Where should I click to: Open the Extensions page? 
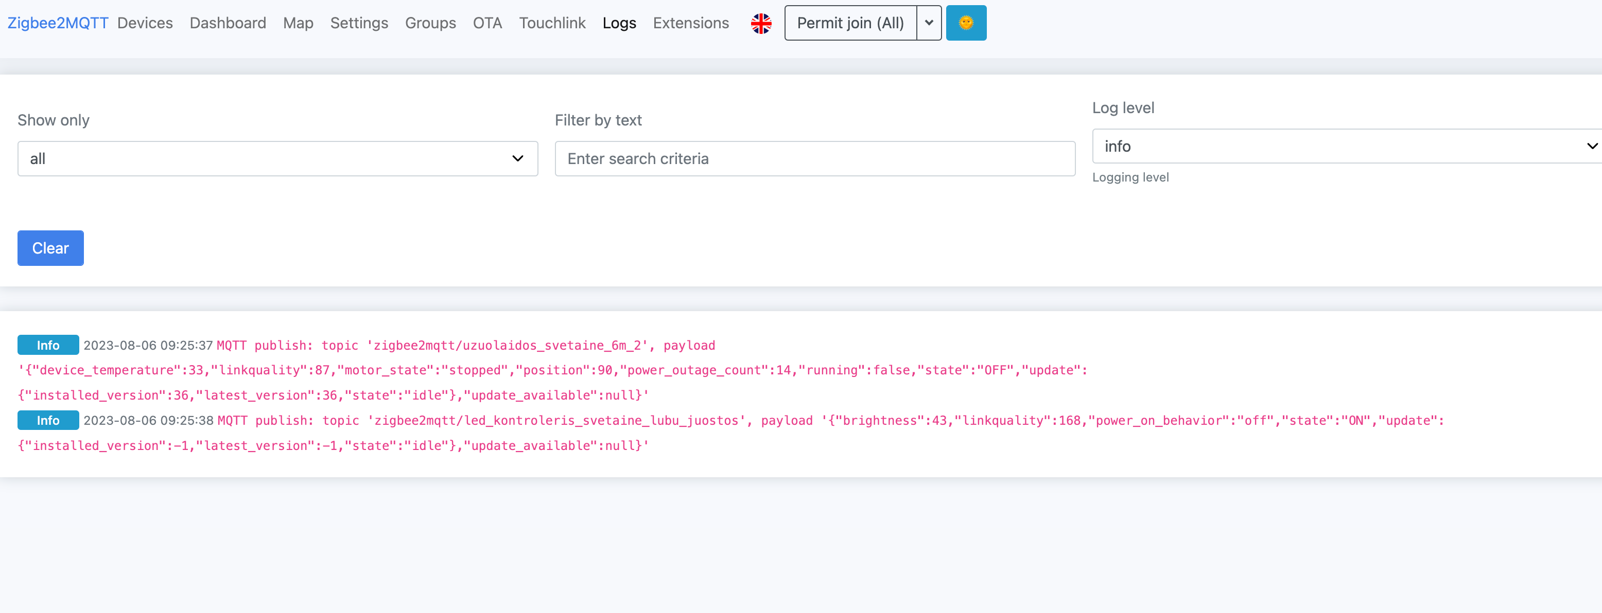coord(691,23)
